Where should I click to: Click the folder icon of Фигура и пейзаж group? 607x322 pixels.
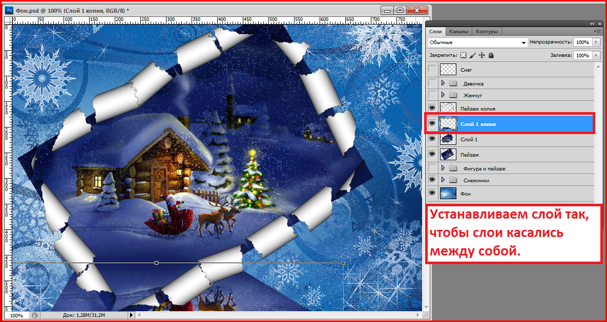[454, 168]
